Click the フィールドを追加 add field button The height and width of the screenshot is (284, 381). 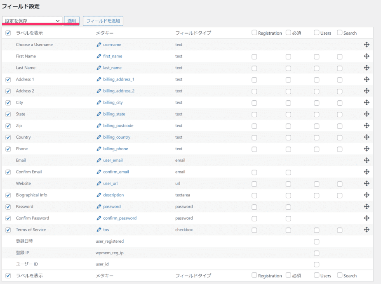(103, 21)
